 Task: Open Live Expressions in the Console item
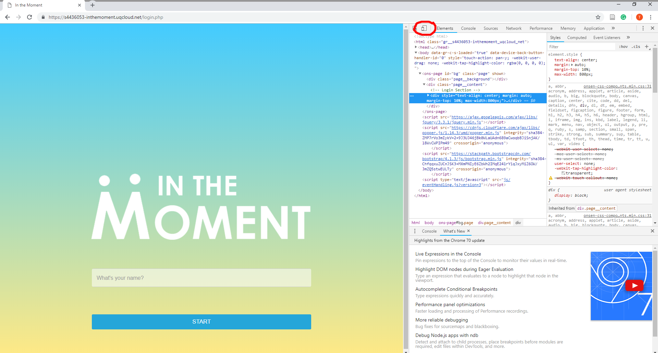[x=448, y=254]
